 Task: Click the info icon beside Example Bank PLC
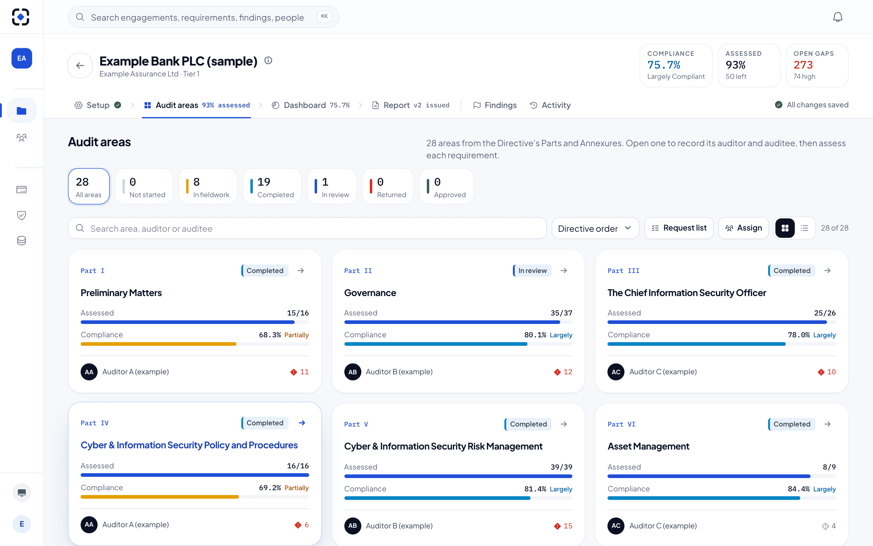268,61
